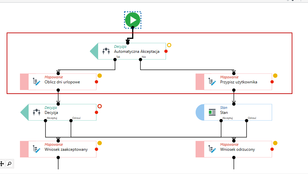
Task: Click the red dot on Decyzja node
Action: pyautogui.click(x=96, y=113)
